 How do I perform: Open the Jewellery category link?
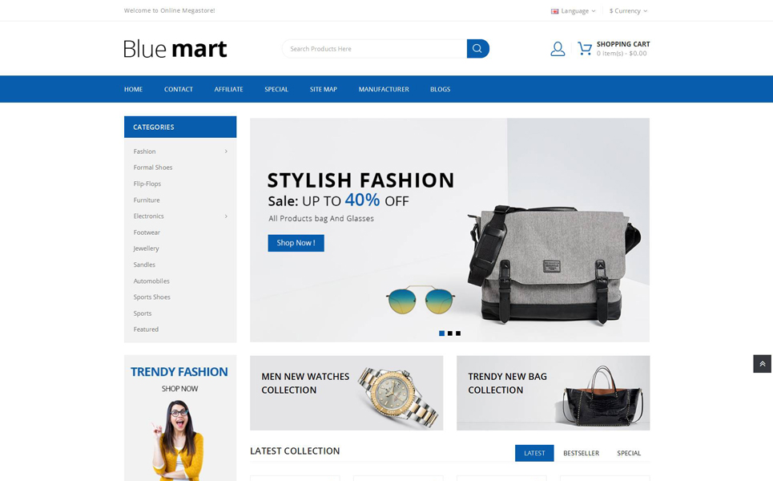[146, 249]
